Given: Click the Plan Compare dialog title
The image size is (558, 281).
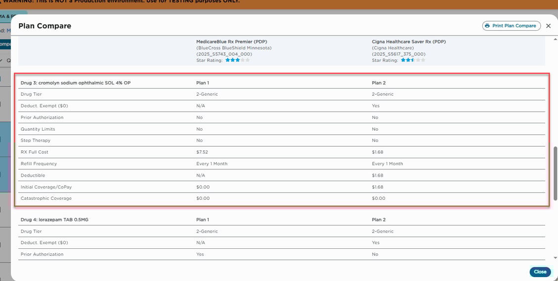Looking at the screenshot, I should [x=44, y=26].
